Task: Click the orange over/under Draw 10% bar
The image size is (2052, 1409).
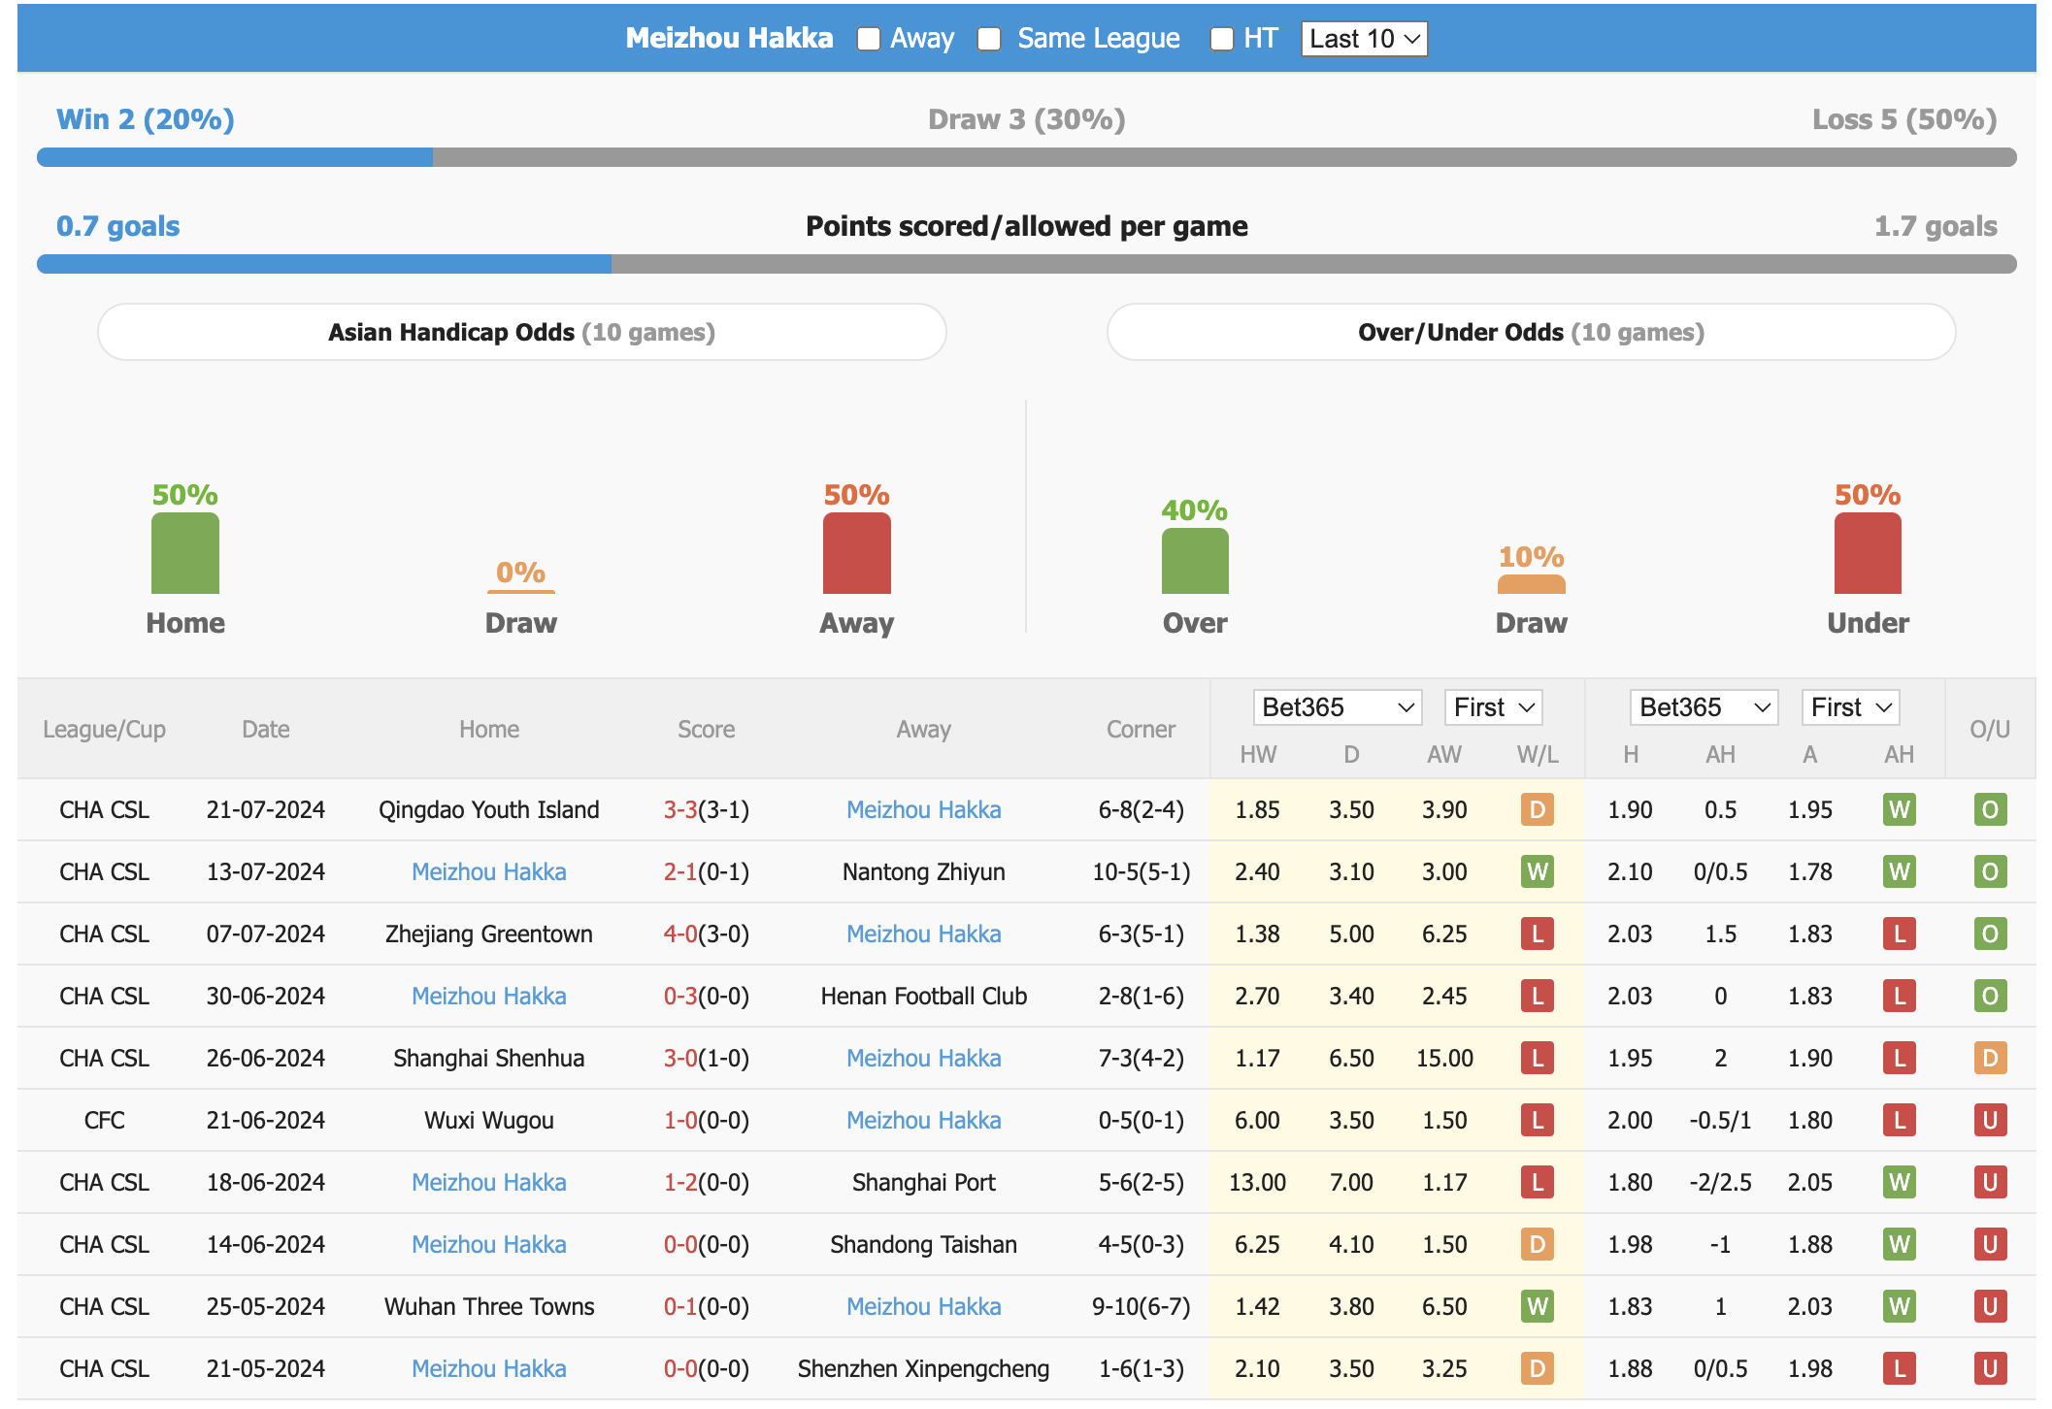Action: (x=1531, y=584)
